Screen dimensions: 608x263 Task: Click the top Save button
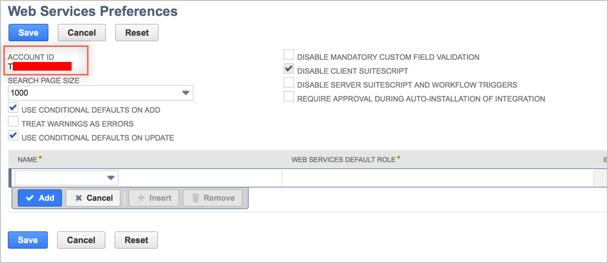29,33
